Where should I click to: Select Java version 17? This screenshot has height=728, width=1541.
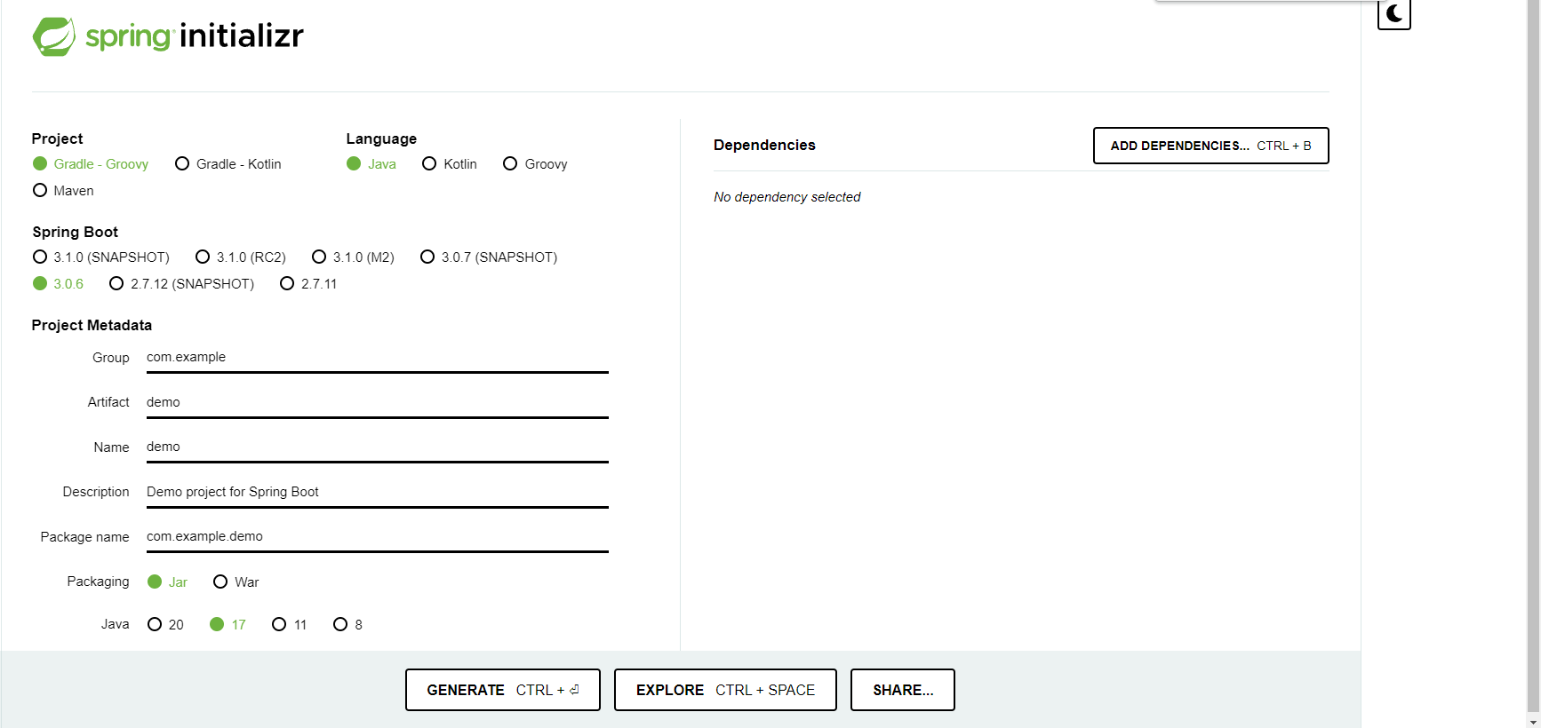coord(228,625)
